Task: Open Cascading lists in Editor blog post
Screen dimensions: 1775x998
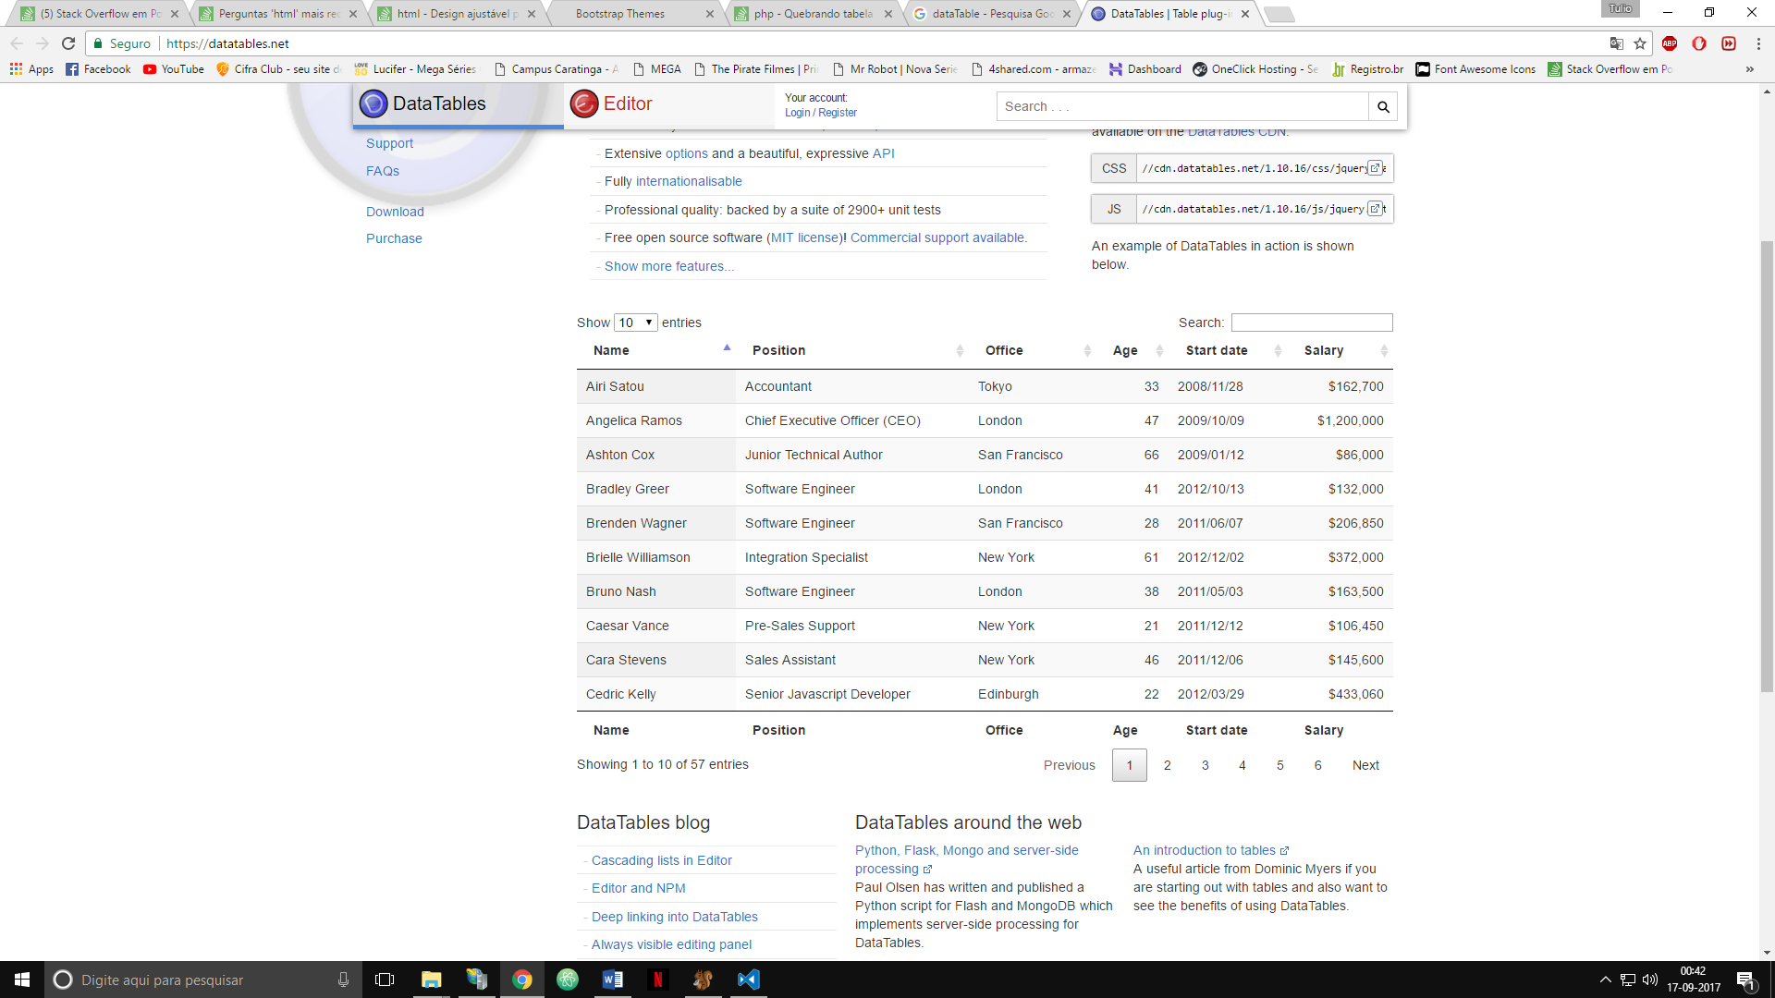Action: pyautogui.click(x=662, y=860)
